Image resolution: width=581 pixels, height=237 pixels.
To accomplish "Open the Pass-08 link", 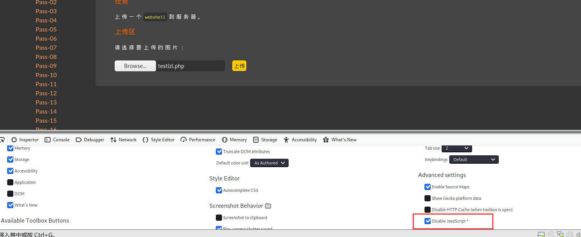I will (46, 57).
